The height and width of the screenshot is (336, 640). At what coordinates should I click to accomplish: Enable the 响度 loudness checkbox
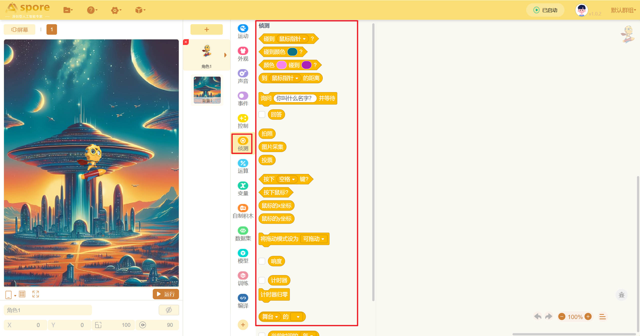pyautogui.click(x=262, y=261)
